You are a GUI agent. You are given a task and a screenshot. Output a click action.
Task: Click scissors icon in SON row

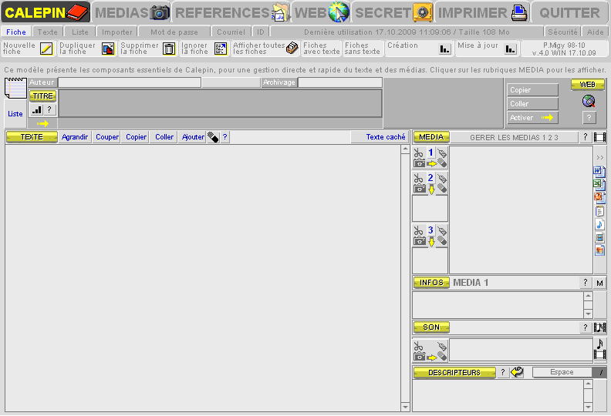tap(418, 347)
